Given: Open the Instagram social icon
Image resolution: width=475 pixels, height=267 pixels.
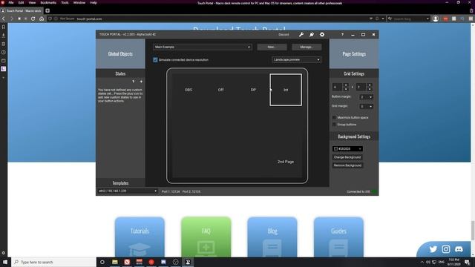Looking at the screenshot, I should tap(446, 249).
